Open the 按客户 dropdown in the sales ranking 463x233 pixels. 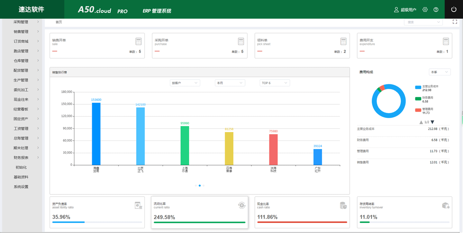pos(185,83)
